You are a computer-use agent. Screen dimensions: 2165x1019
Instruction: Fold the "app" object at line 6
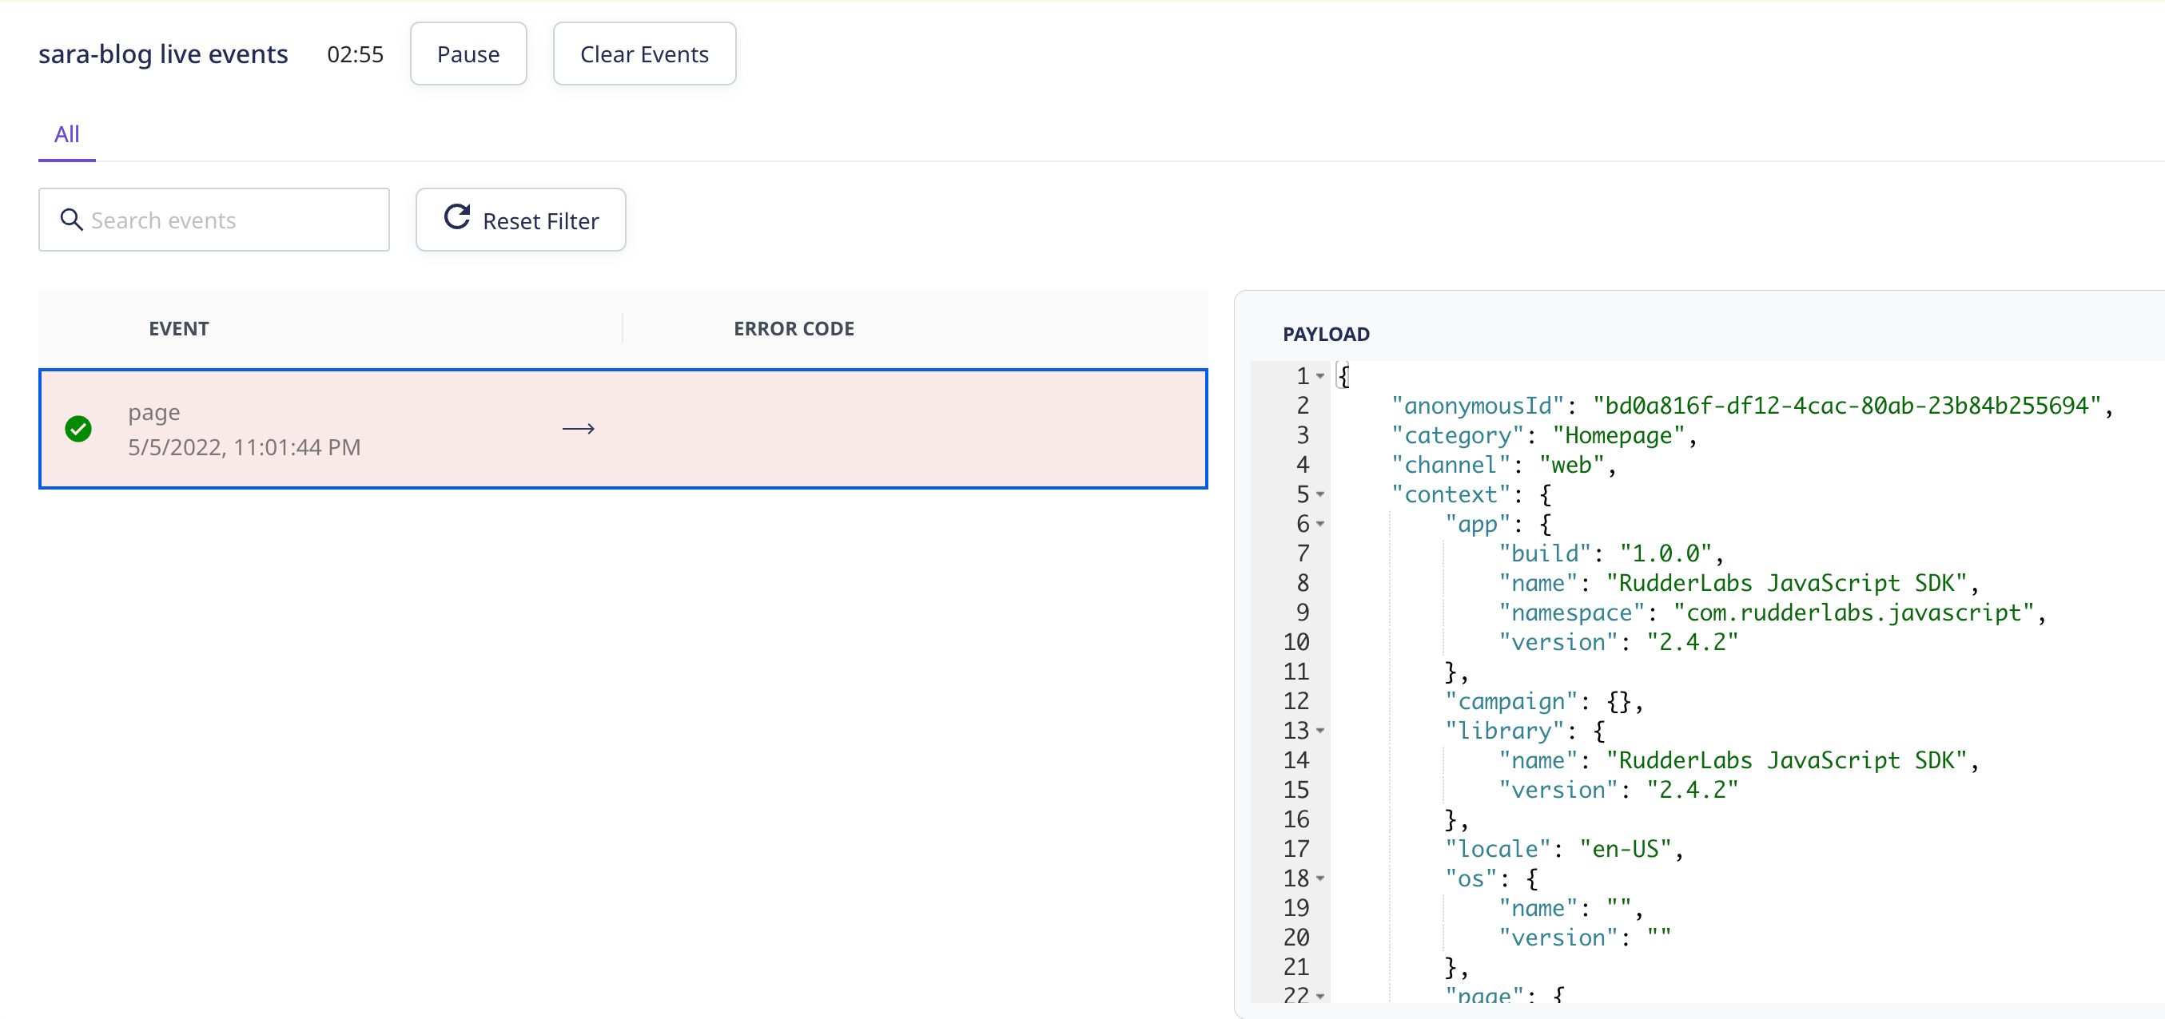click(1320, 524)
